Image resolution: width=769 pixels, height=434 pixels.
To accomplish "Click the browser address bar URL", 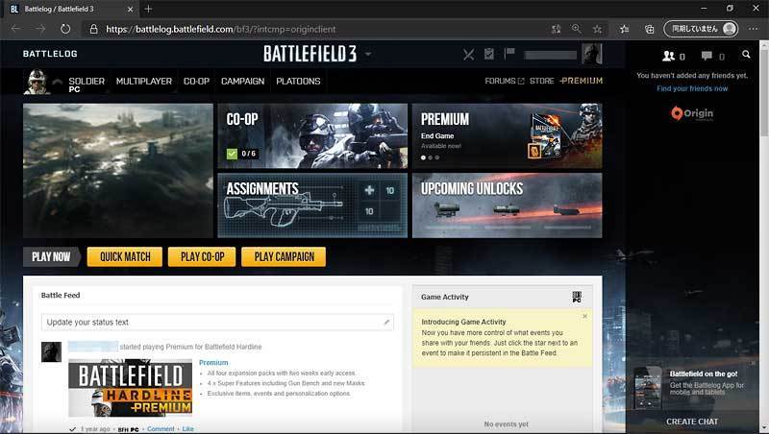I will pyautogui.click(x=221, y=30).
